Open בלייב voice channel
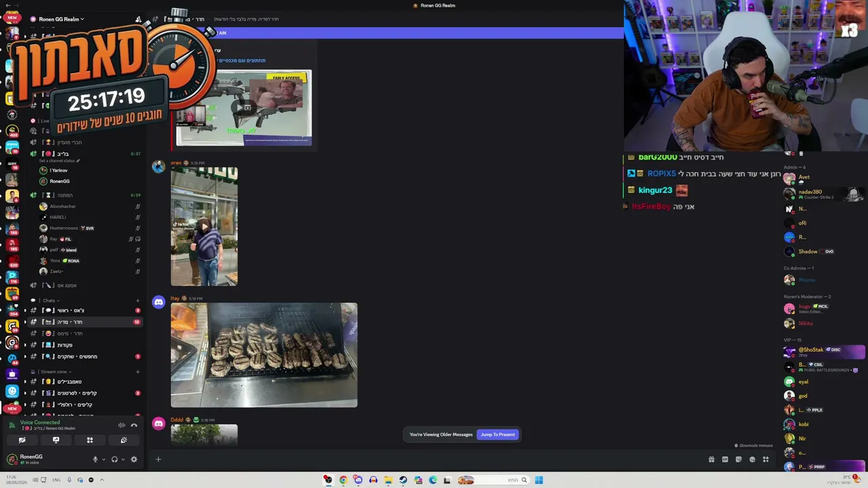The width and height of the screenshot is (868, 488). click(85, 154)
